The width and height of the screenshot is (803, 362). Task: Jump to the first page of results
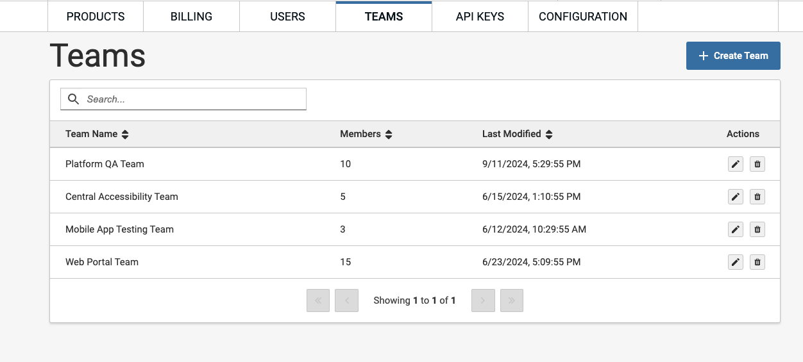(318, 300)
